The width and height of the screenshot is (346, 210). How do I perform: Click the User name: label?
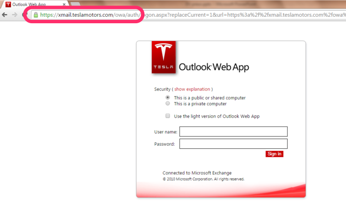[x=166, y=132]
